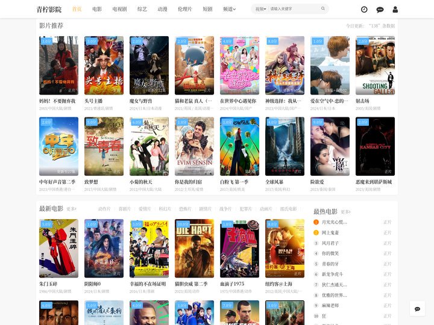This screenshot has width=434, height=325.
Task: Filter latest movies by 动作片
Action: 104,209
